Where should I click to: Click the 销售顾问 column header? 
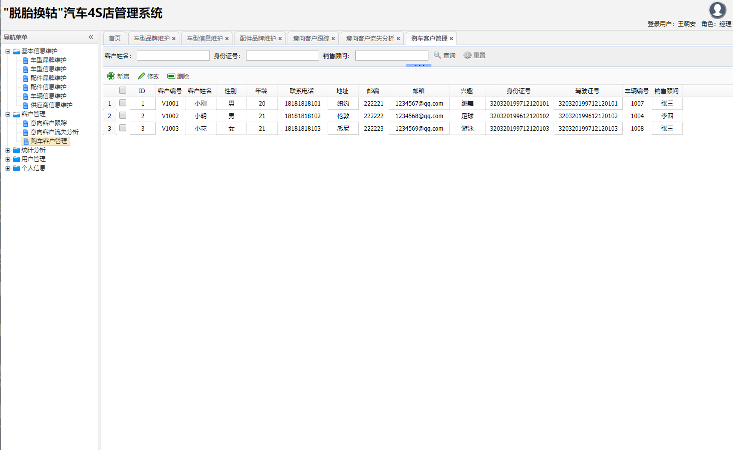(x=667, y=91)
